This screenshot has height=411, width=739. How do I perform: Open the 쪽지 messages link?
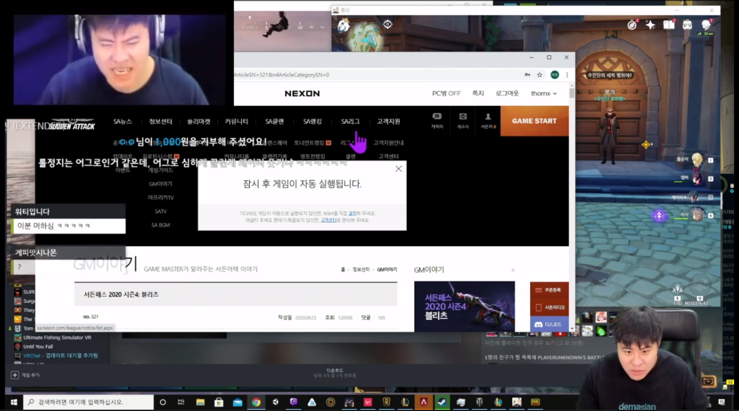[478, 94]
